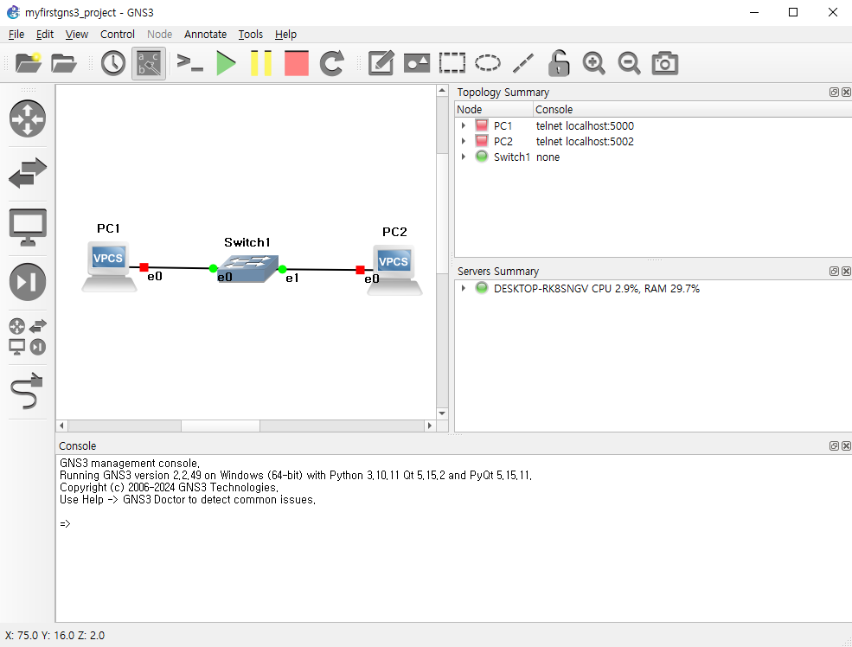Start all nodes with green play button
The height and width of the screenshot is (647, 852).
pos(226,63)
